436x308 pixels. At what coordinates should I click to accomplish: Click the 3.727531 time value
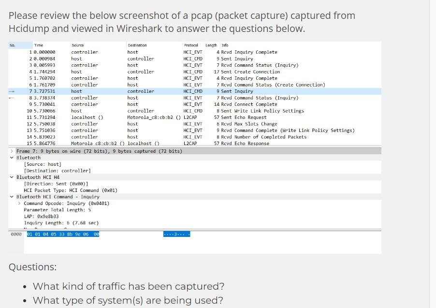tap(44, 91)
